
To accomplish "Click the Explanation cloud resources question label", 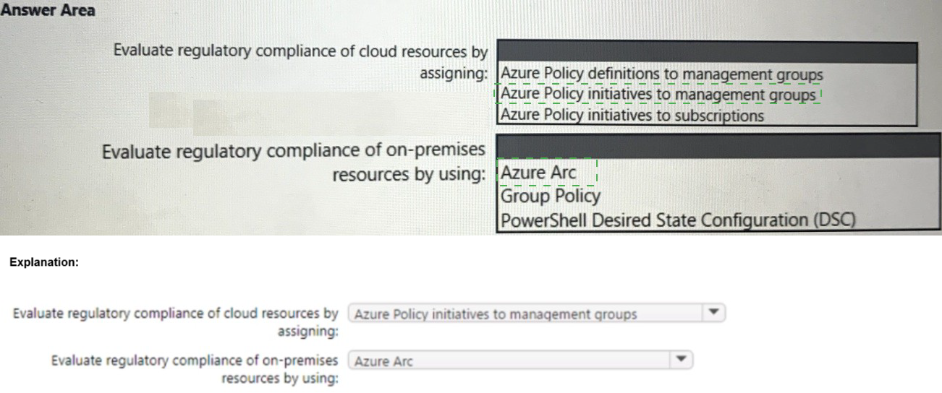I will point(176,314).
